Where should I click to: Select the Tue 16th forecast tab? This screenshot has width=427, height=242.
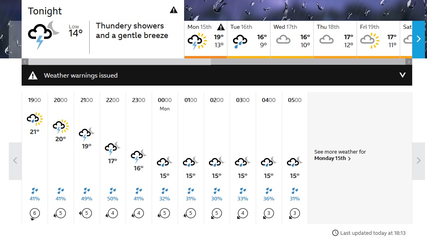pos(249,40)
